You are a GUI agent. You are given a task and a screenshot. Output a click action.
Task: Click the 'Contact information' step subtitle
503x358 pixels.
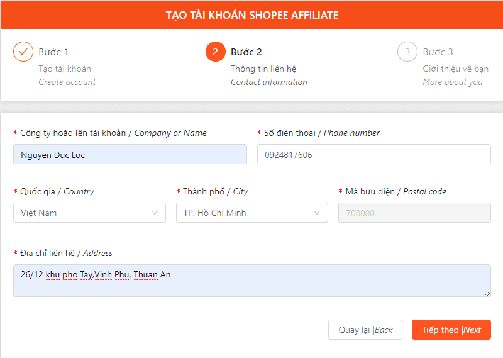(x=269, y=82)
